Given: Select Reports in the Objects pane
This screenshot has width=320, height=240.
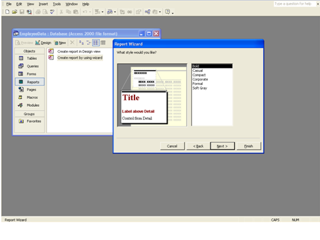Looking at the screenshot, I should coord(30,82).
